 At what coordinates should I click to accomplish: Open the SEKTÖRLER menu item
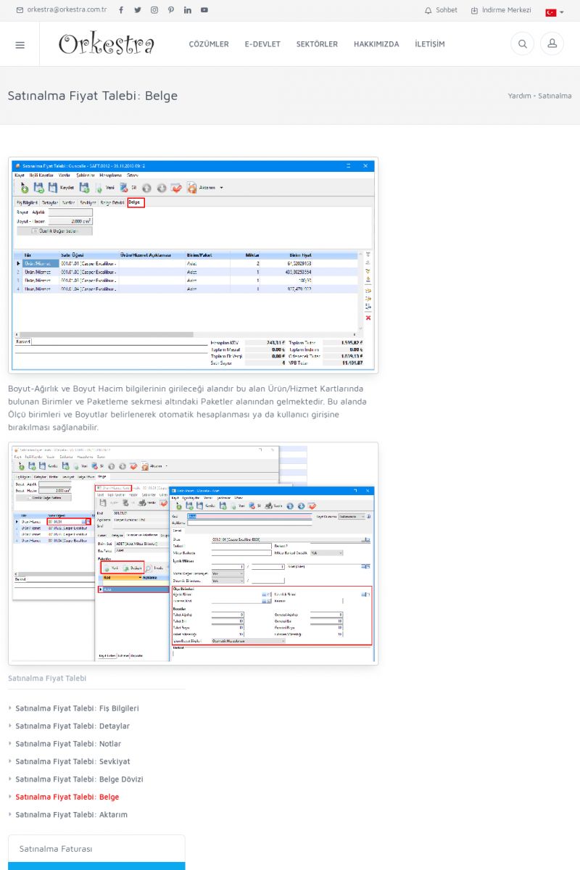point(317,44)
